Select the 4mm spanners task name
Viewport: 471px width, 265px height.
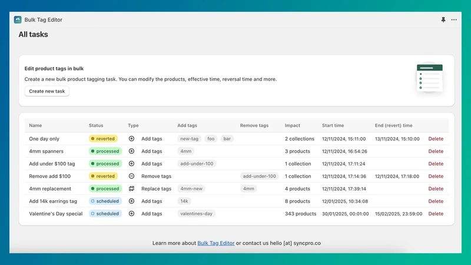pos(47,151)
